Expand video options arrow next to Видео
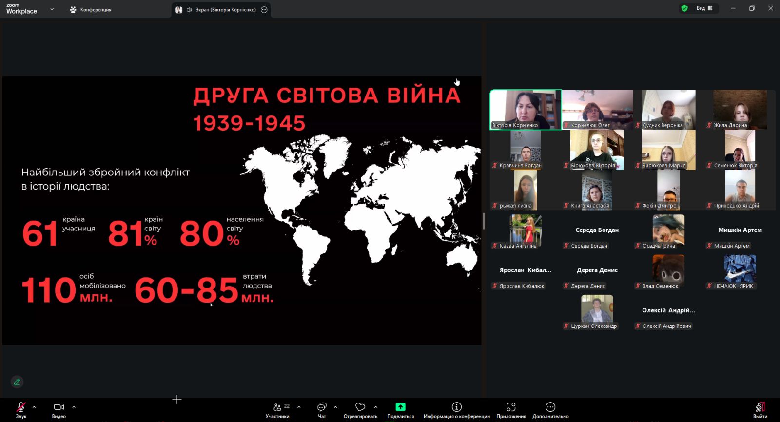This screenshot has width=780, height=422. point(74,407)
